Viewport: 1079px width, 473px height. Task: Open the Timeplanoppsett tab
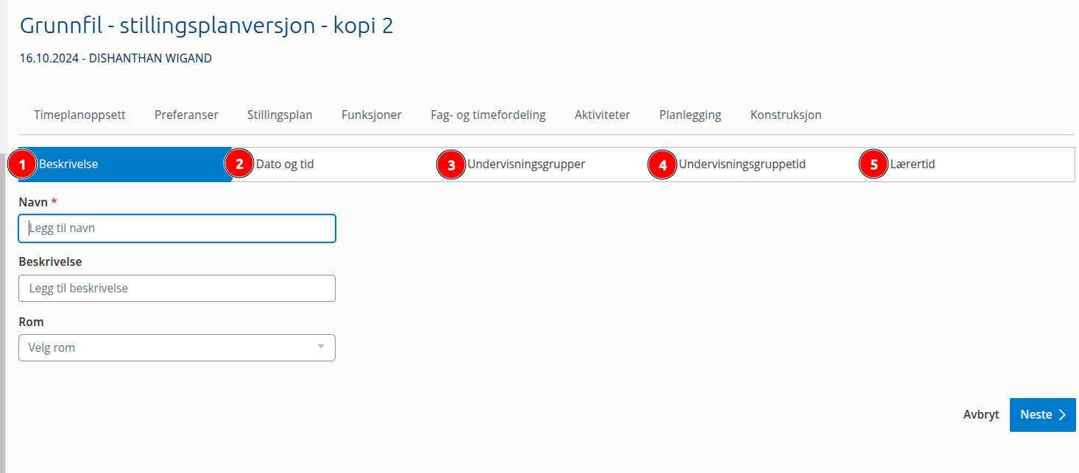[x=79, y=115]
